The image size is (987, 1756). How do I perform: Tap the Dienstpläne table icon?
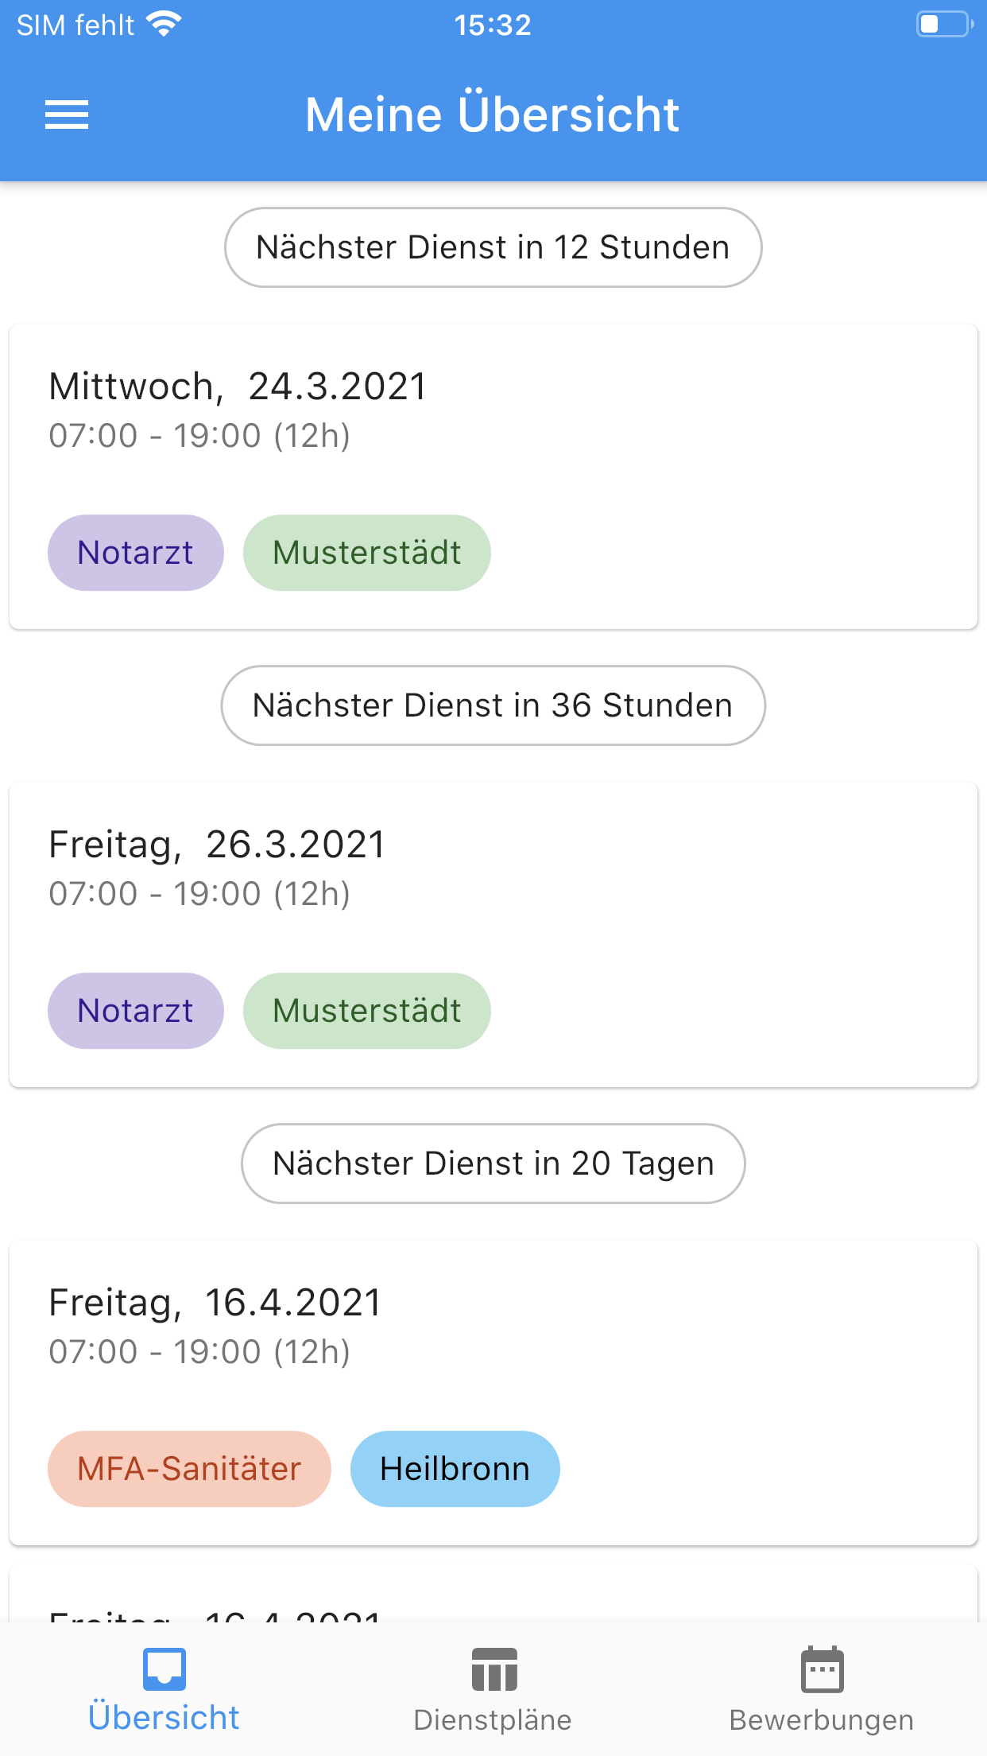[x=493, y=1669]
